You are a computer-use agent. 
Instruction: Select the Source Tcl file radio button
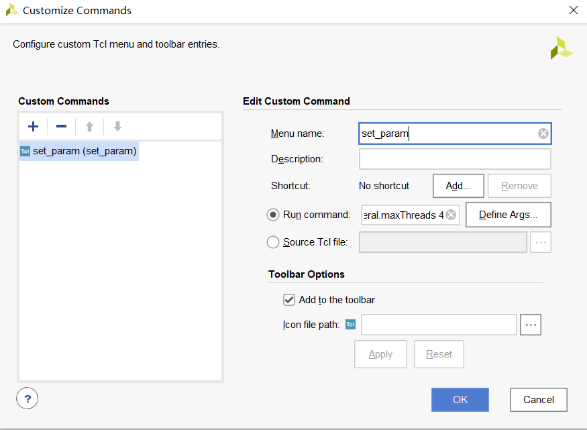273,242
